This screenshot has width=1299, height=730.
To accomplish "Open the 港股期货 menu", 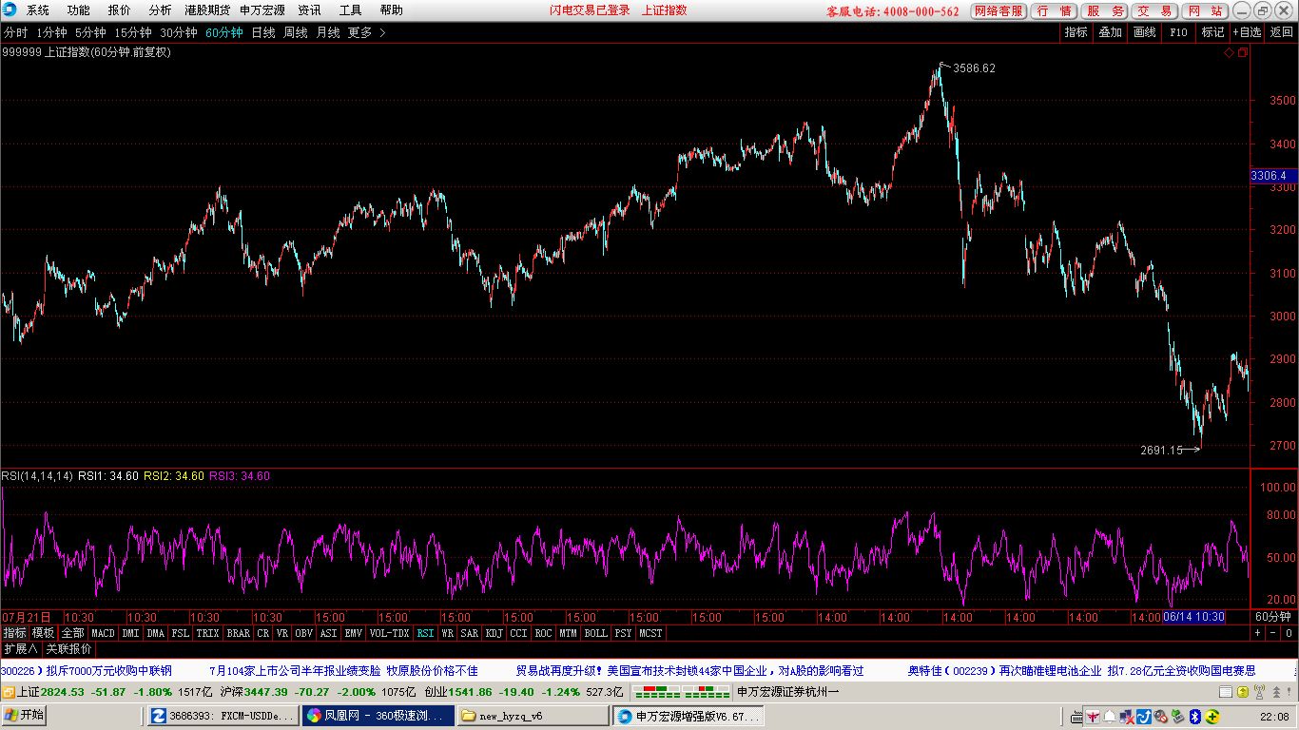I will [x=207, y=10].
